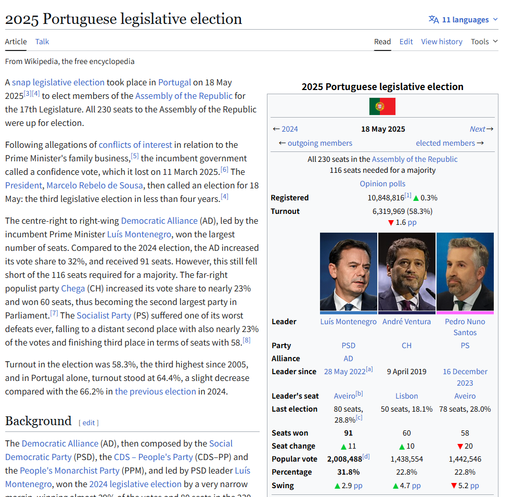Open André Ventura leader link

coord(406,322)
